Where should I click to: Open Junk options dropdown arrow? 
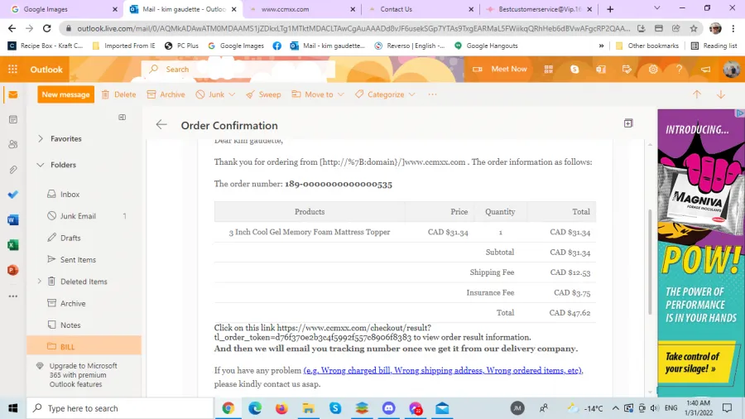point(232,94)
